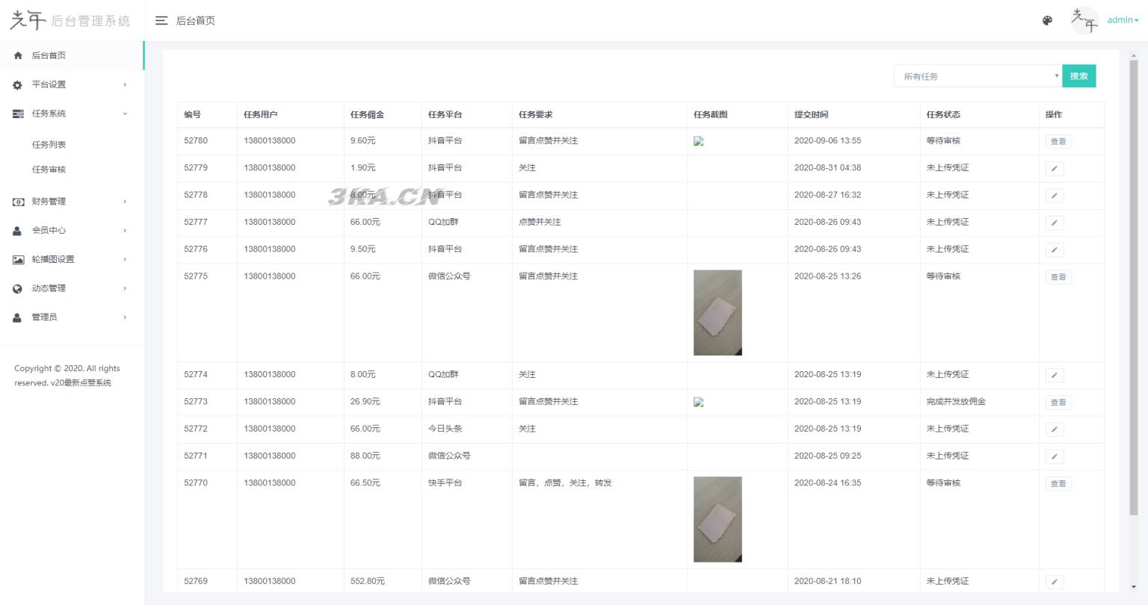Open screenshot thumbnail for task 52775
Viewport: 1148px width, 605px height.
(717, 312)
